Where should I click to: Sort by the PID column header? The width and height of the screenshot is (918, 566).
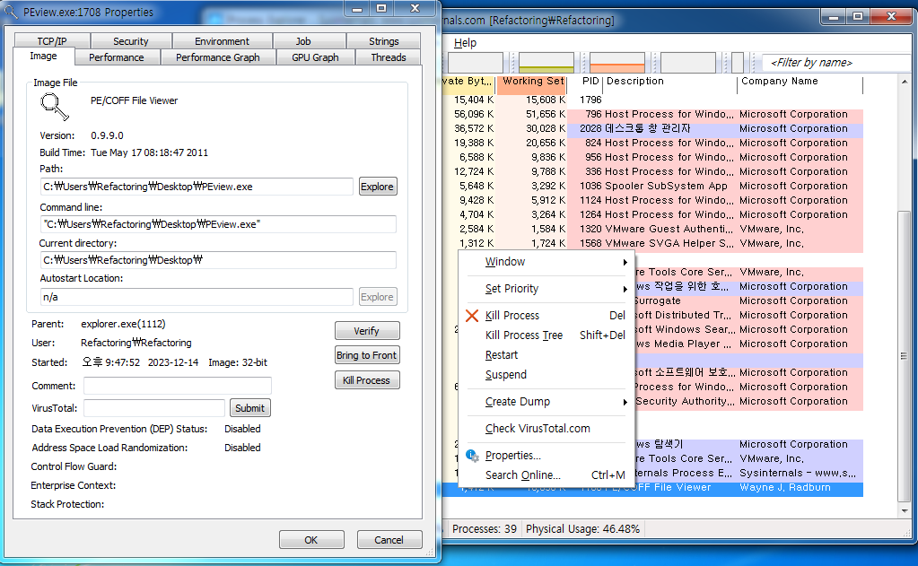click(586, 82)
